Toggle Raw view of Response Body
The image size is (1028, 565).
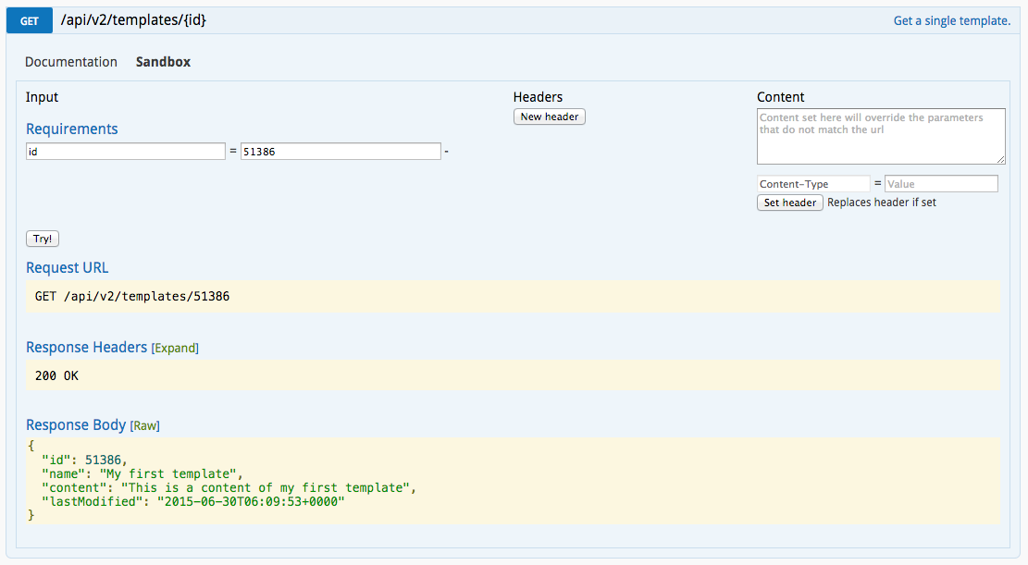145,426
